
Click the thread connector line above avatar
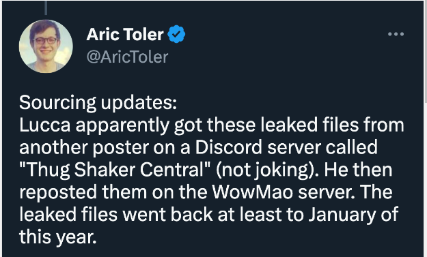click(46, 7)
